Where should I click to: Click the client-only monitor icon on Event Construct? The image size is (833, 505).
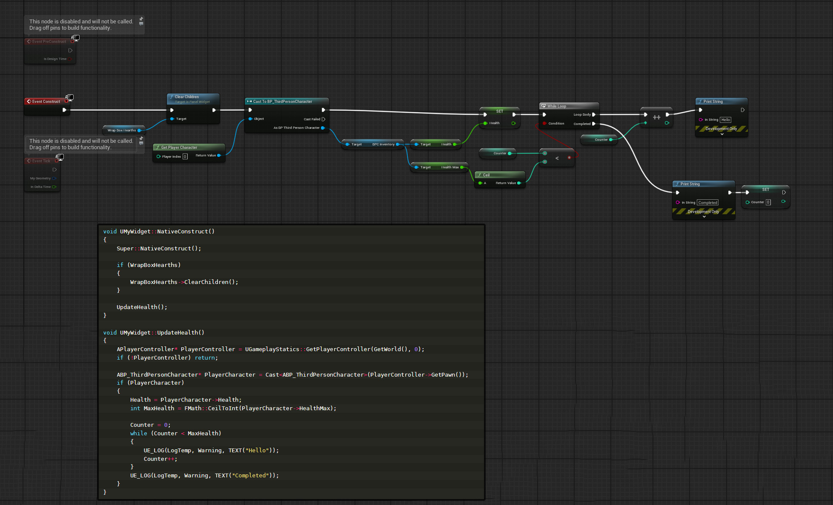pos(70,98)
